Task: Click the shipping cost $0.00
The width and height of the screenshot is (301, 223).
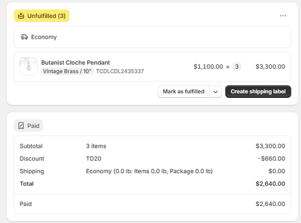Action: tap(277, 171)
